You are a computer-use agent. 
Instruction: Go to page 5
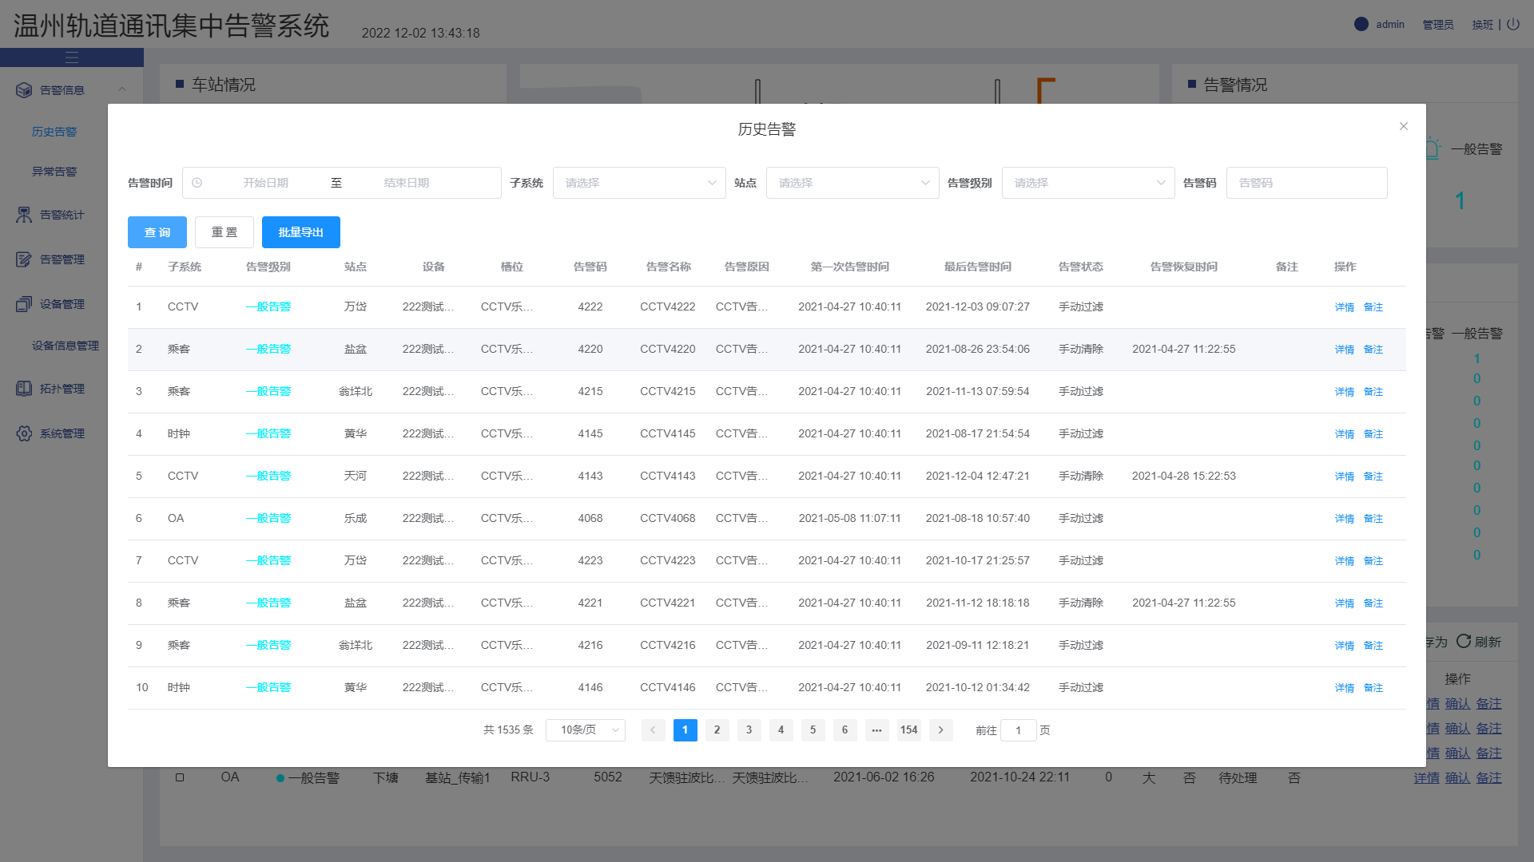click(x=813, y=730)
